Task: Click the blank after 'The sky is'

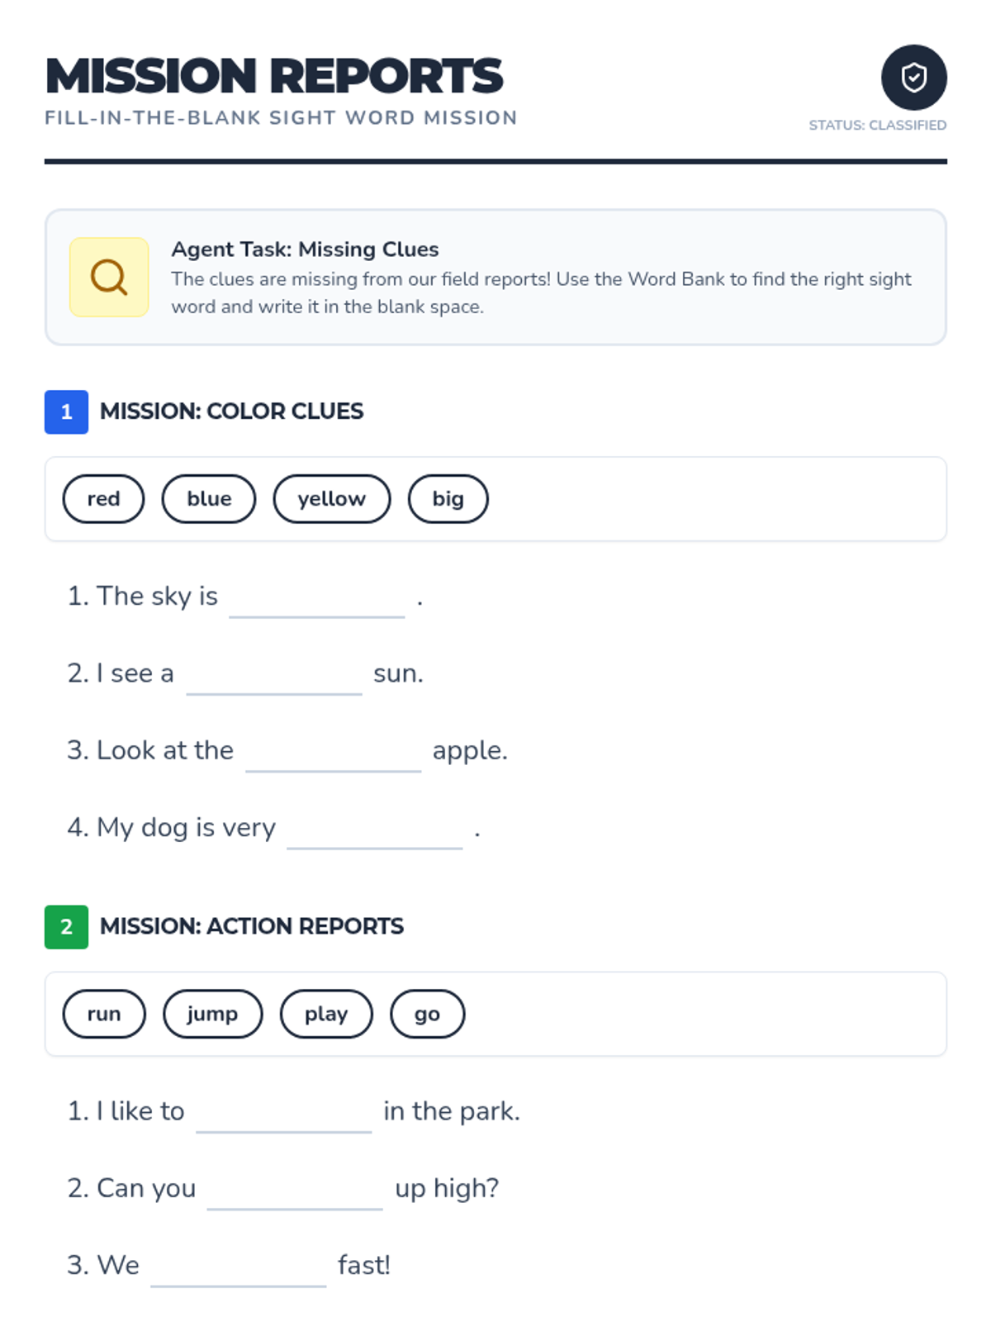Action: [317, 599]
